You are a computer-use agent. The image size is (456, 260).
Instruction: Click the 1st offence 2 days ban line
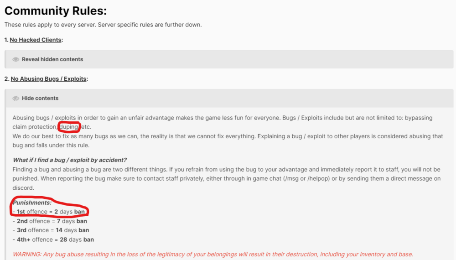[51, 212]
